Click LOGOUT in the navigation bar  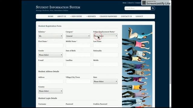tap(139, 16)
